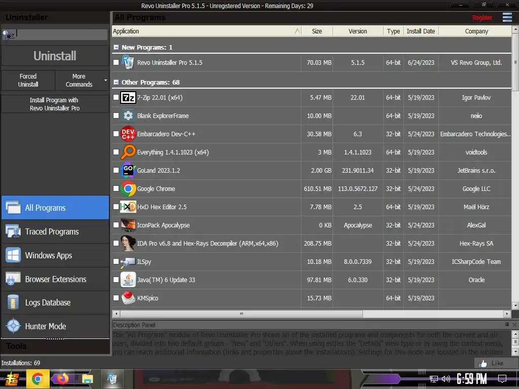This screenshot has height=389, width=519.
Task: Expand the Tools section header
Action: click(55, 346)
